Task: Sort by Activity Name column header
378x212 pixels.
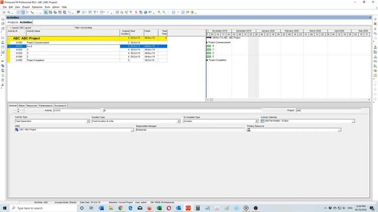Action: (x=73, y=32)
